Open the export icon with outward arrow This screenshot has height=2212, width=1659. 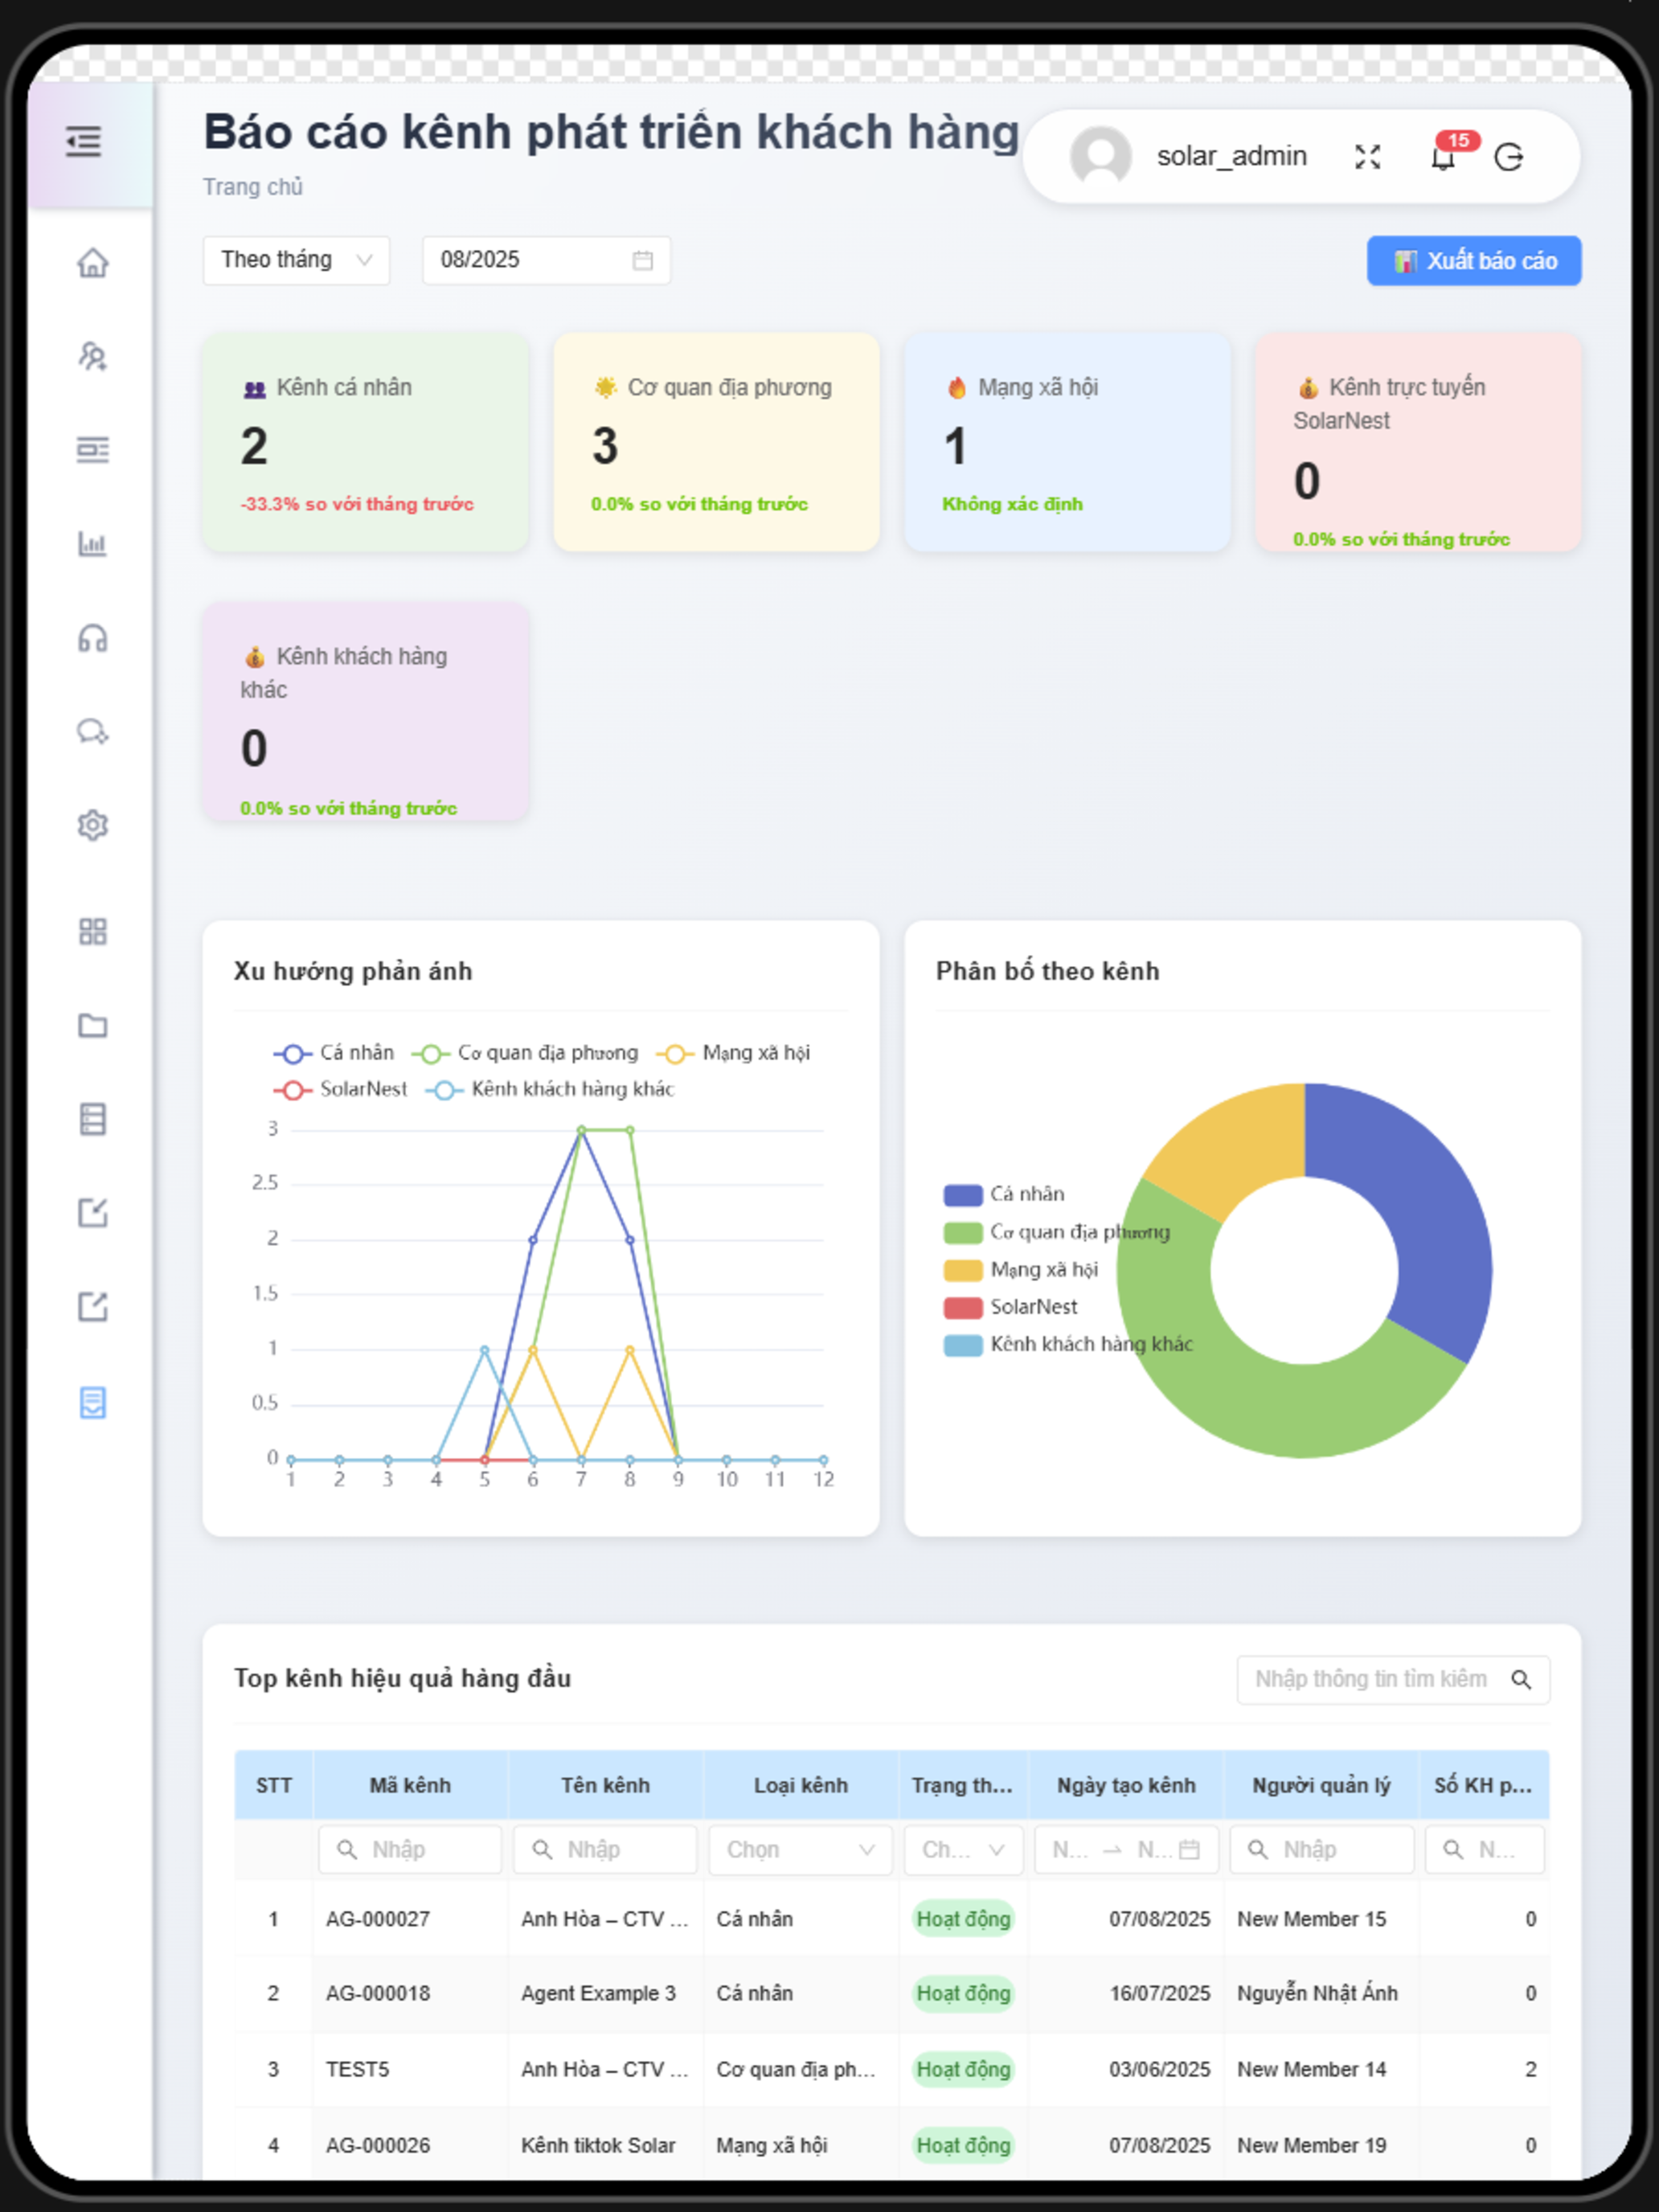click(93, 1306)
